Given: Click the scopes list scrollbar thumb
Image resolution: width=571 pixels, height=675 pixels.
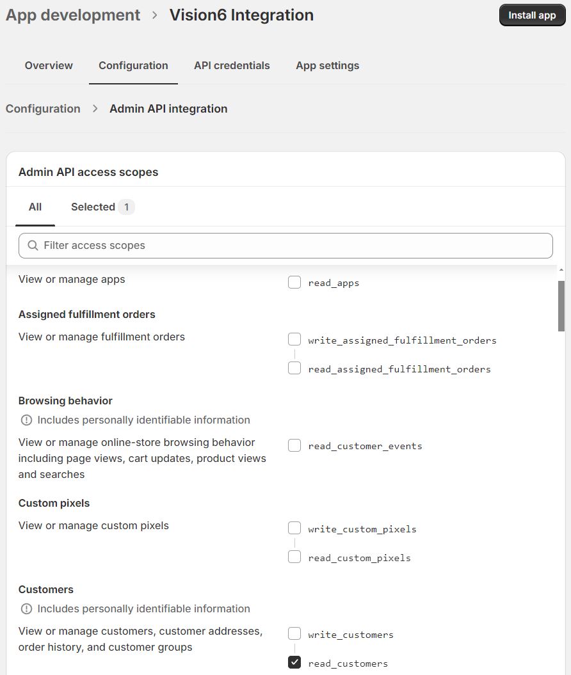Looking at the screenshot, I should click(561, 306).
